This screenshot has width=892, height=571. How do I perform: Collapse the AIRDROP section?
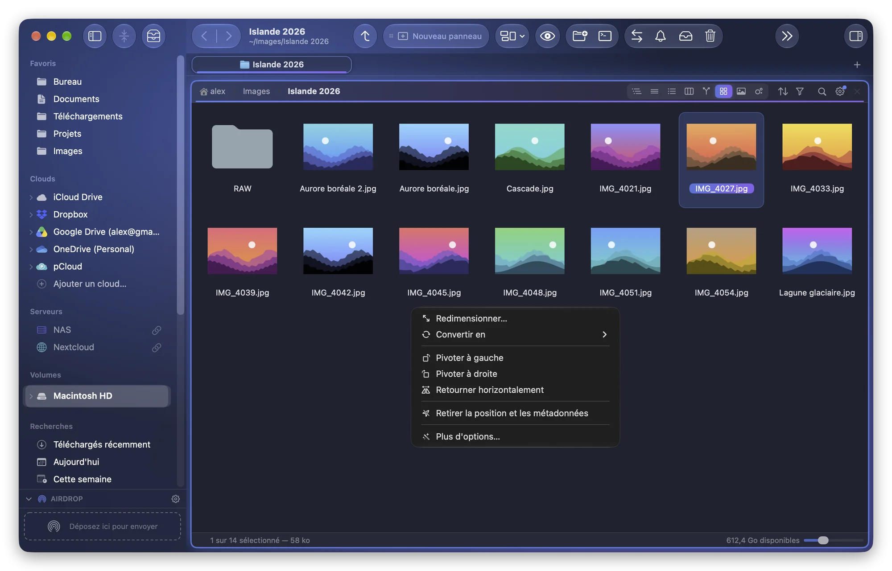29,499
